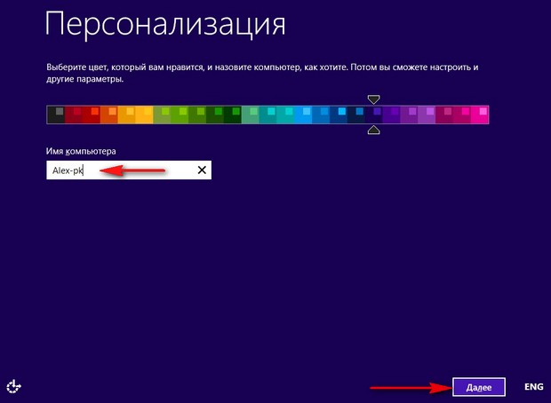Pick the dark crimson swatch next to black
Image resolution: width=551 pixels, height=403 pixels.
[74, 115]
